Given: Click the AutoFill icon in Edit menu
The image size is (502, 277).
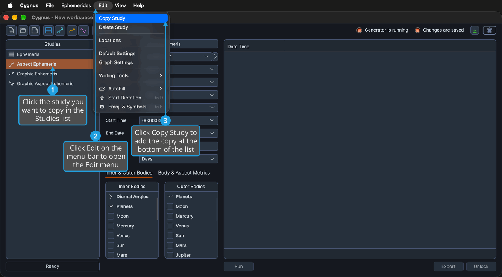Looking at the screenshot, I should coord(102,89).
